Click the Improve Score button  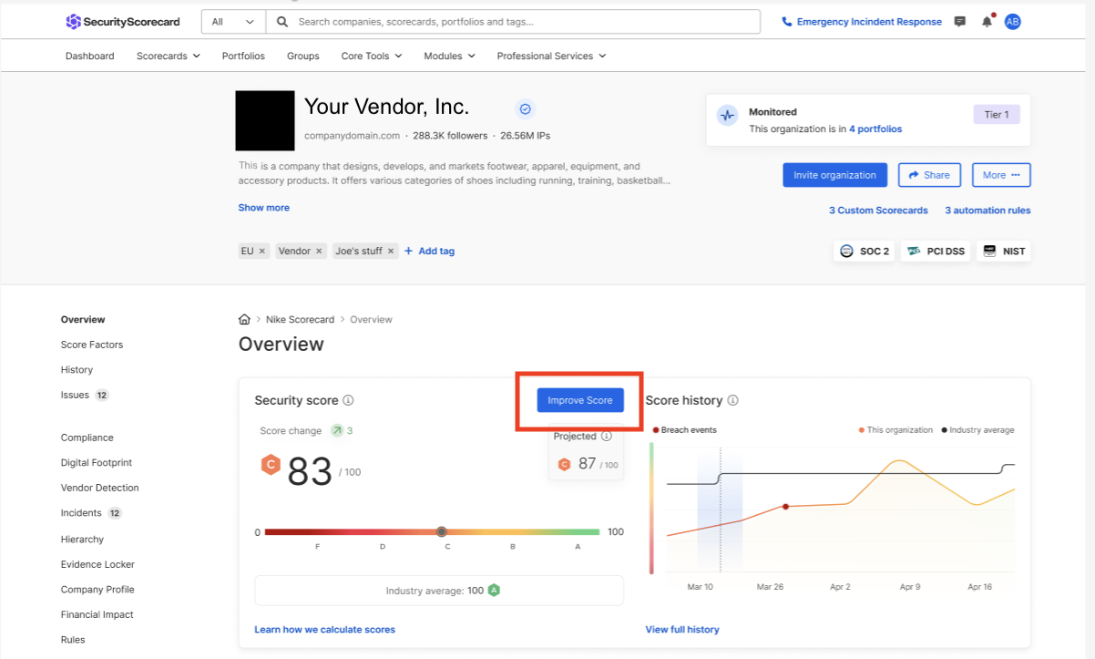pos(580,400)
